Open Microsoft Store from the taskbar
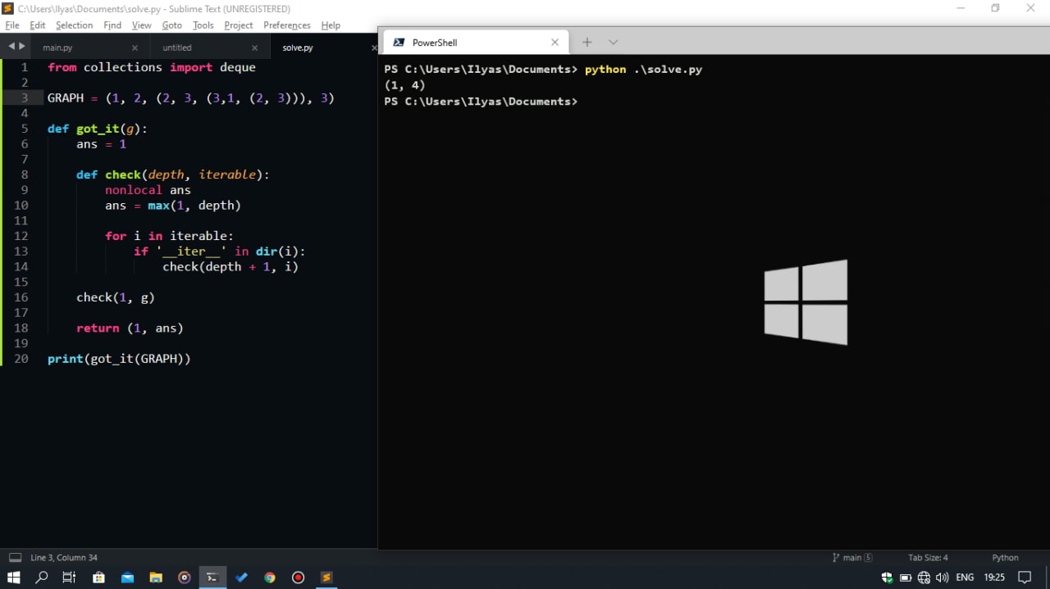Image resolution: width=1050 pixels, height=589 pixels. pos(98,578)
